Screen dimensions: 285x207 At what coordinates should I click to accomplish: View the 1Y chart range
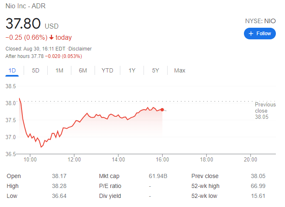point(132,70)
